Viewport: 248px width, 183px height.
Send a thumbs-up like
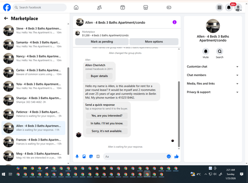[x=177, y=156]
